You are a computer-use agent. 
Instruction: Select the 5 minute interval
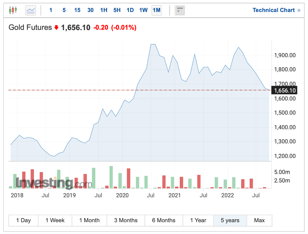pos(64,10)
